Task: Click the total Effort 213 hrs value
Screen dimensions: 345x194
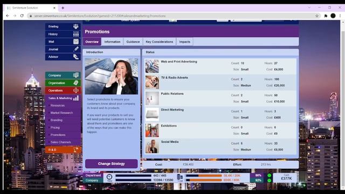Action: (x=266, y=164)
